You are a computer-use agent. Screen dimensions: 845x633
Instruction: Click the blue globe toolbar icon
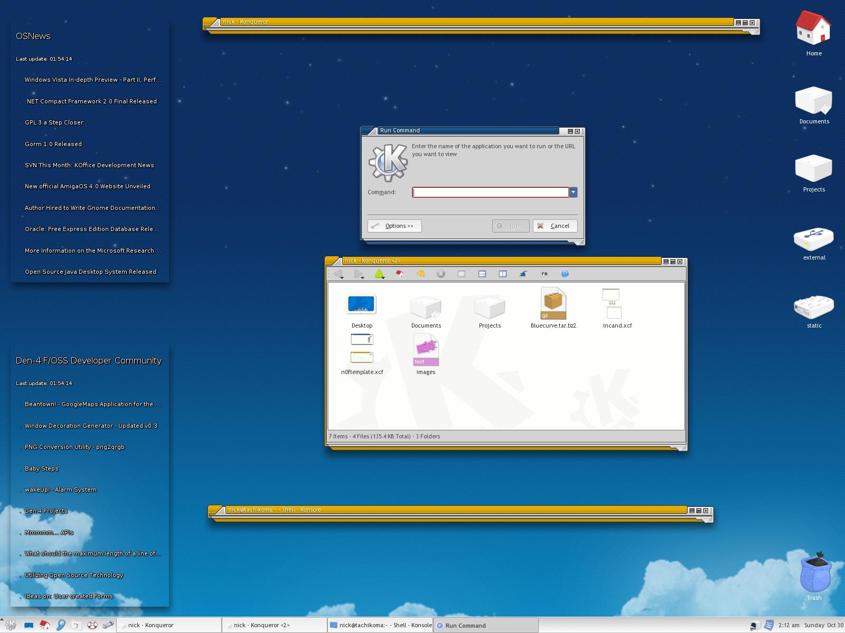(565, 274)
